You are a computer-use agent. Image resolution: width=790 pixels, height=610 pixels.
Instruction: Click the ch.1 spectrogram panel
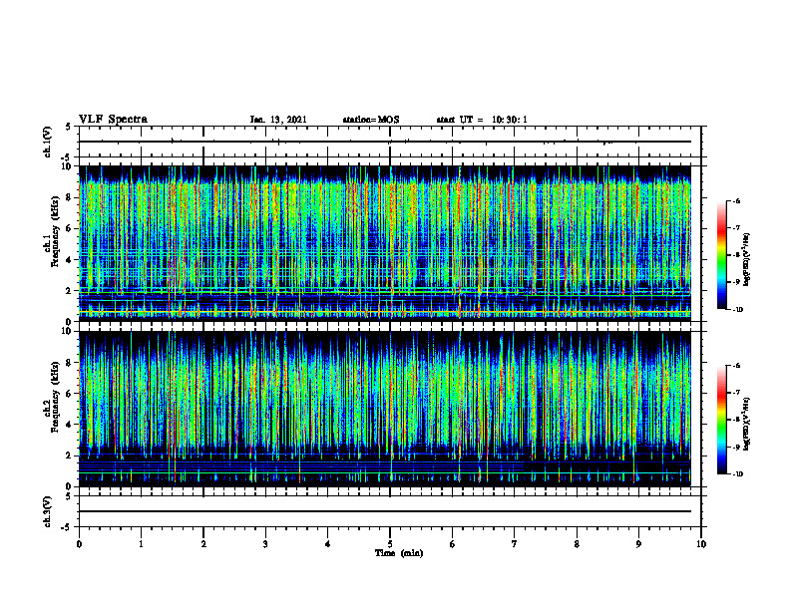385,243
